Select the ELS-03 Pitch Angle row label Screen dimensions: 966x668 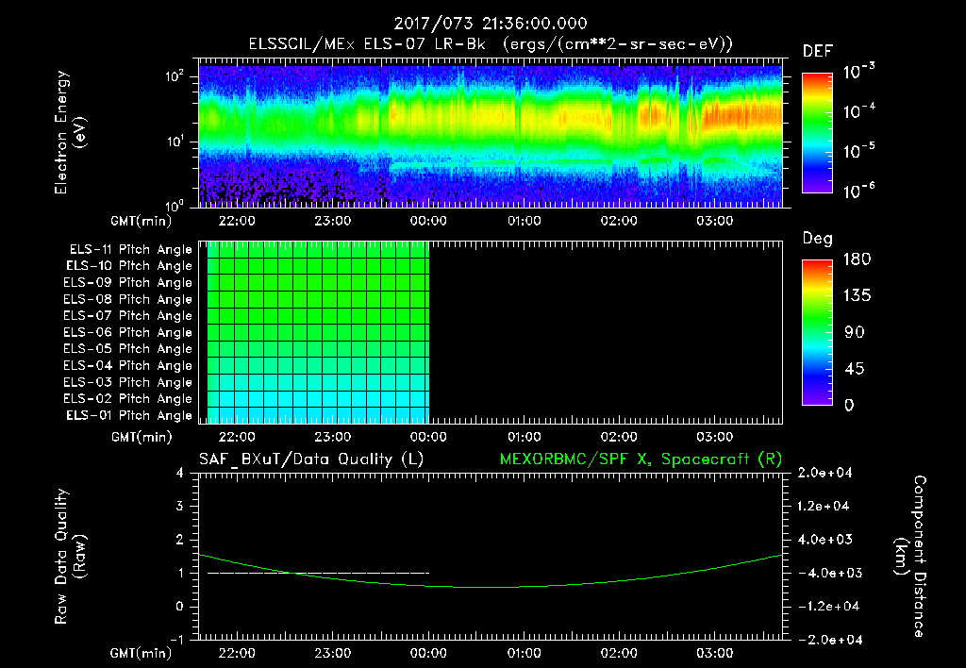(128, 382)
